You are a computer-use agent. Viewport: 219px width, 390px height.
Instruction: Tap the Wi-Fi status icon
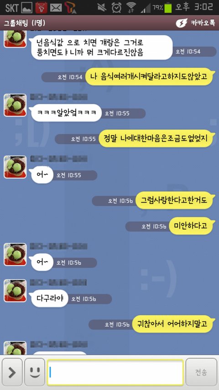130,8
